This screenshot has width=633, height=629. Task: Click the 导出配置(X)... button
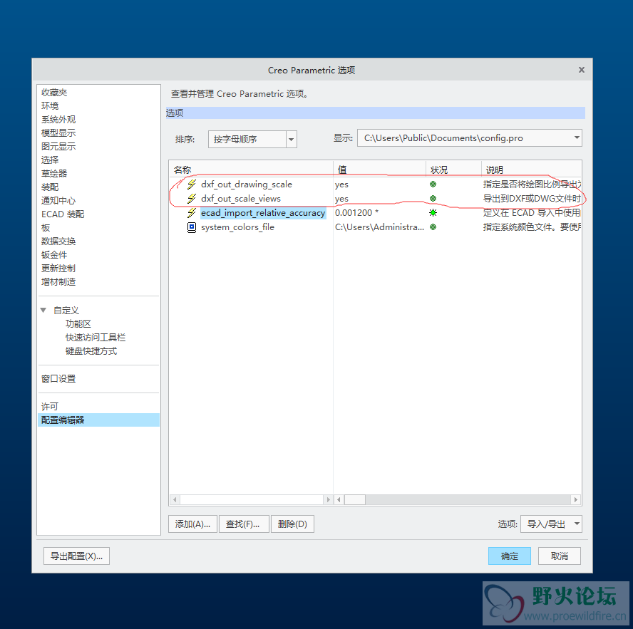pyautogui.click(x=76, y=556)
